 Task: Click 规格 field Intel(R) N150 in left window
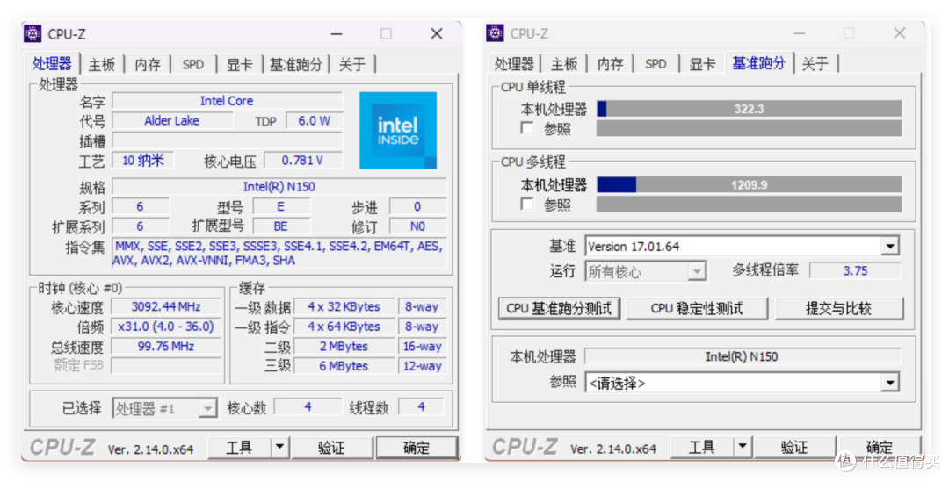click(279, 187)
